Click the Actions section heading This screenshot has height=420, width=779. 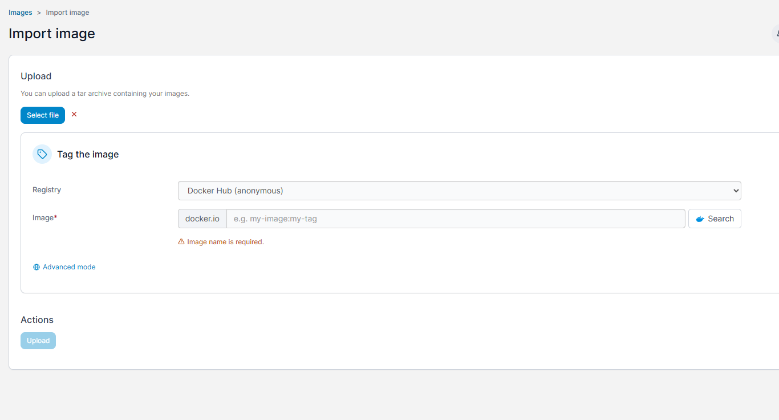coord(37,320)
